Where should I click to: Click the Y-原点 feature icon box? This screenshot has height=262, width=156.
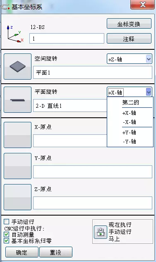coord(17,166)
